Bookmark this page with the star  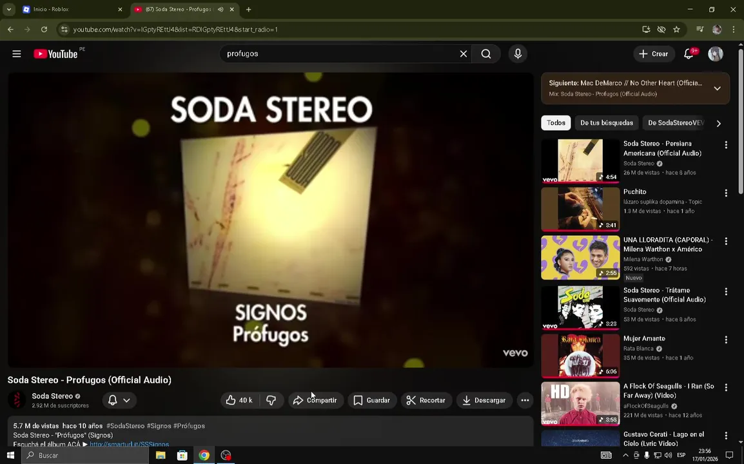676,30
